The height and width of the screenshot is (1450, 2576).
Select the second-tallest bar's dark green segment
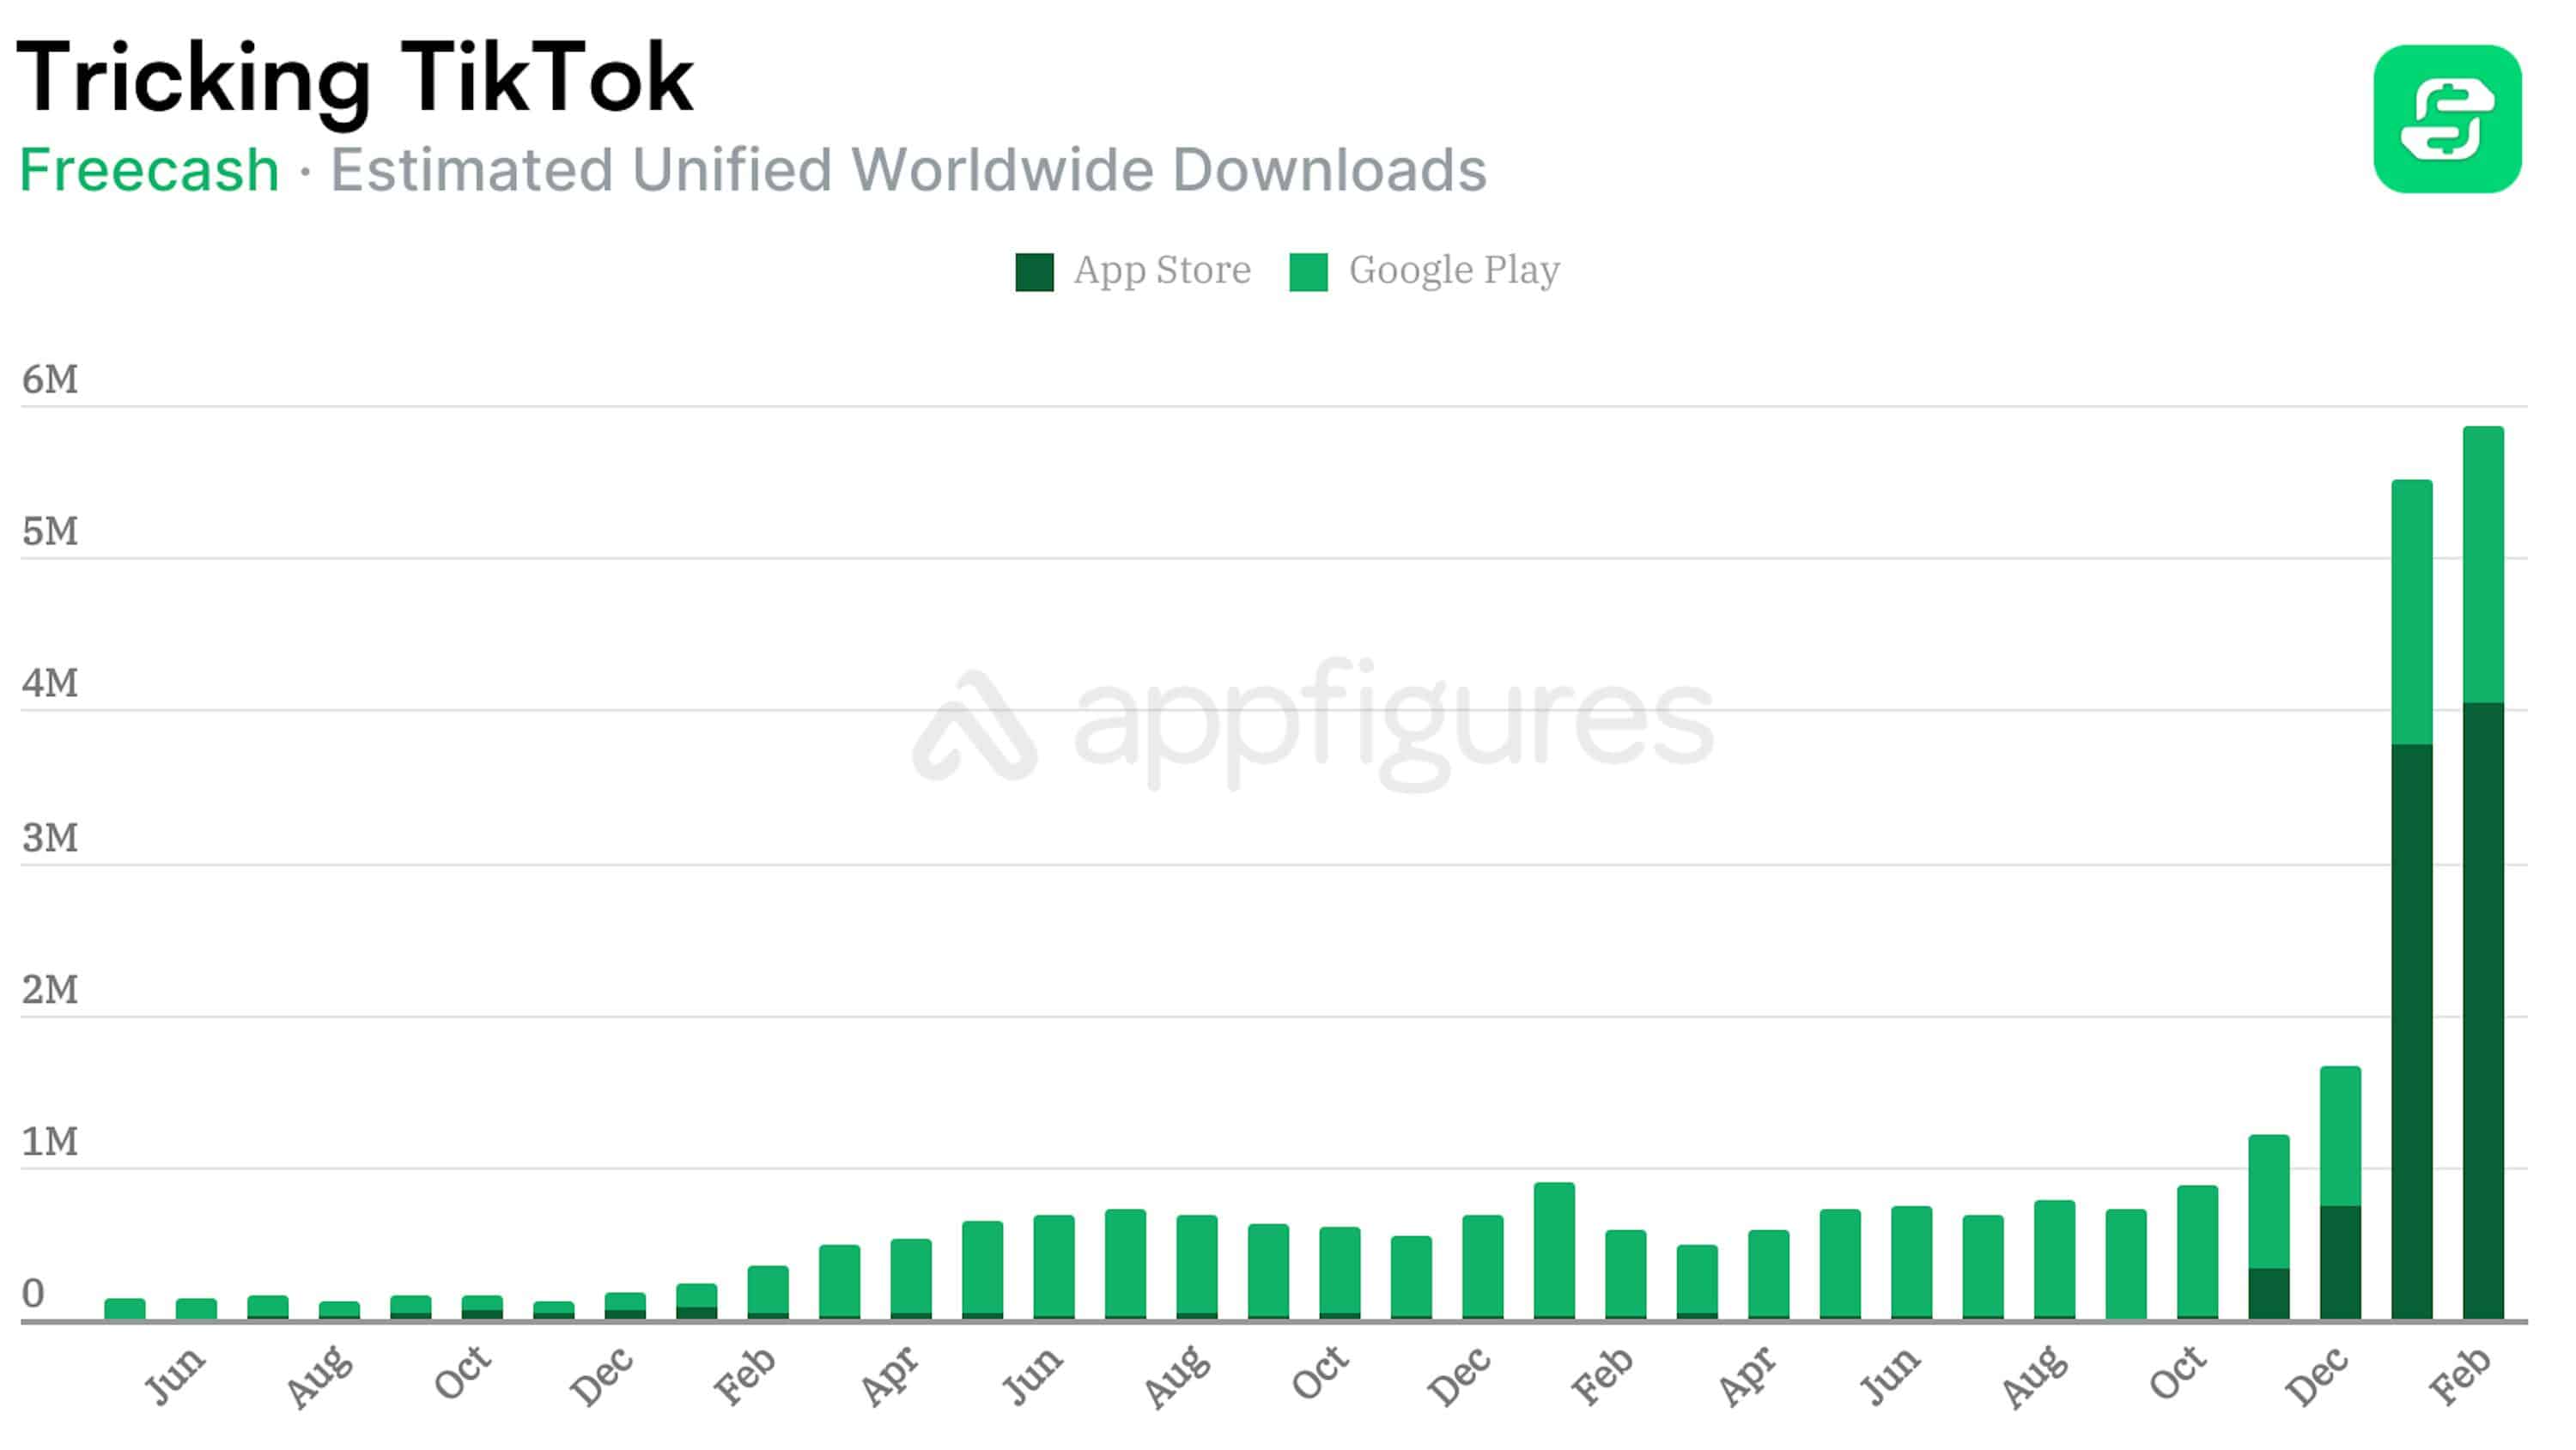click(x=2411, y=1030)
